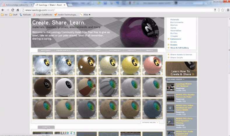The height and width of the screenshot is (136, 230).
Task: Open the Stuff bookmarks folder
Action: click(x=13, y=15)
